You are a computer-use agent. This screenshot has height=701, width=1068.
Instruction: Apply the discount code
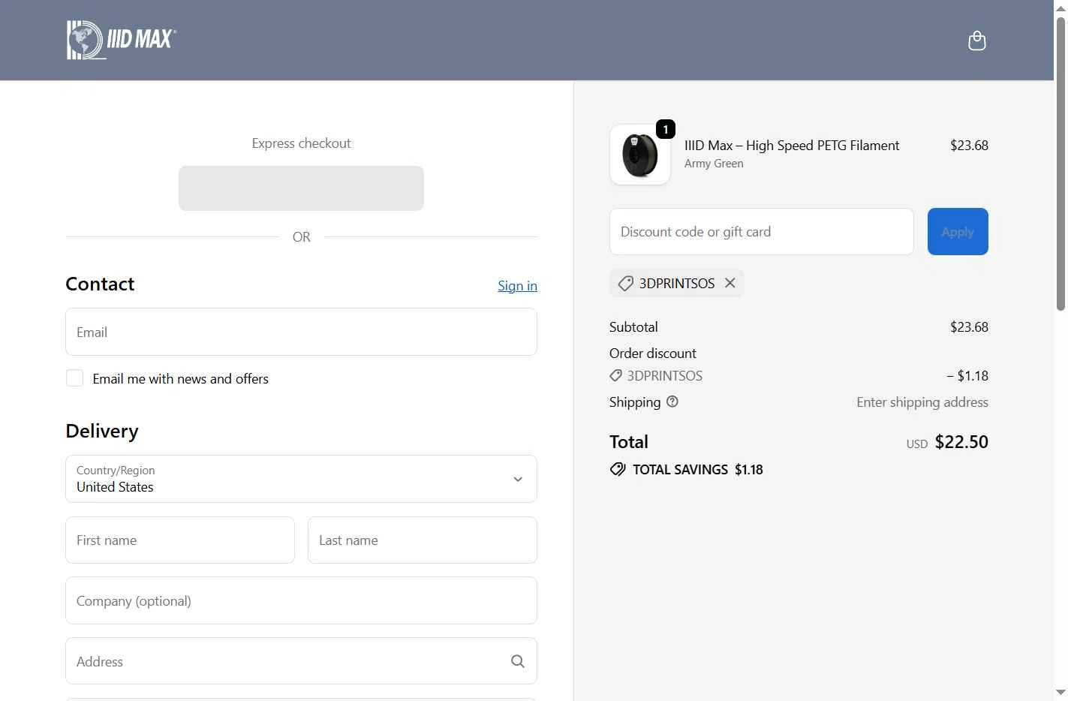click(x=958, y=232)
